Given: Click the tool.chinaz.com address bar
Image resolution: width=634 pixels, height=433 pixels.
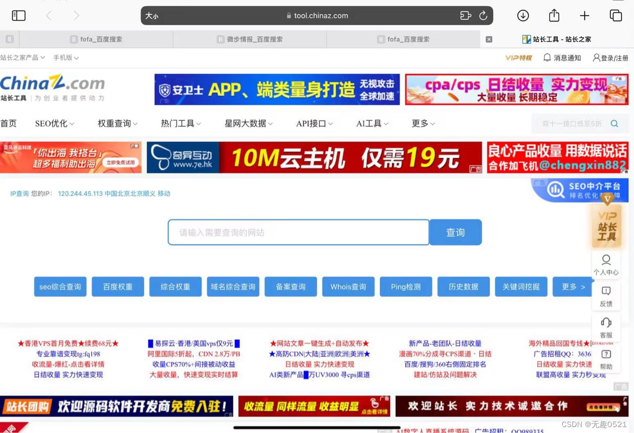Looking at the screenshot, I should pyautogui.click(x=317, y=16).
